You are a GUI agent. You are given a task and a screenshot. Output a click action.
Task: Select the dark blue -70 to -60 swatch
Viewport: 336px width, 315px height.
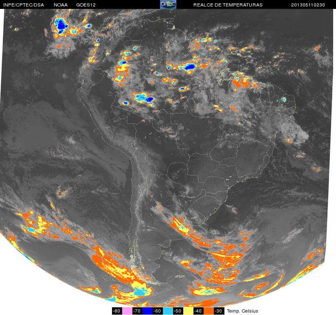pos(147,311)
